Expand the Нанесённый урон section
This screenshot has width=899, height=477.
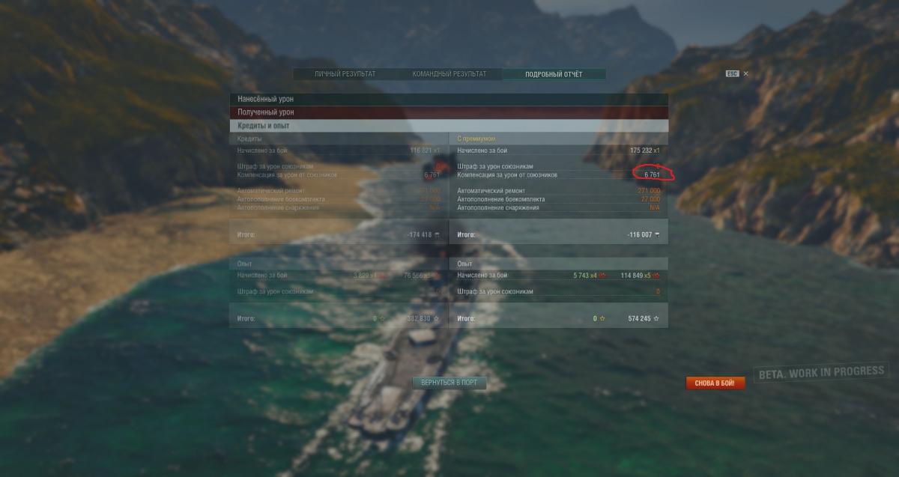[449, 99]
